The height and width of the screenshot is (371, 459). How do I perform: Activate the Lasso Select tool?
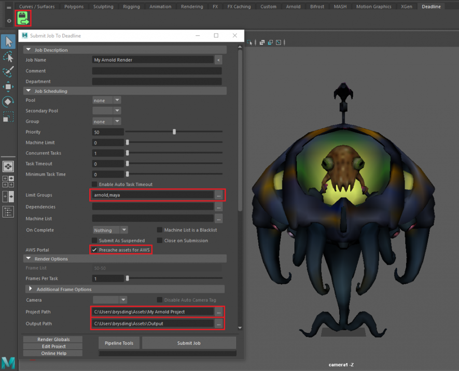[x=8, y=56]
